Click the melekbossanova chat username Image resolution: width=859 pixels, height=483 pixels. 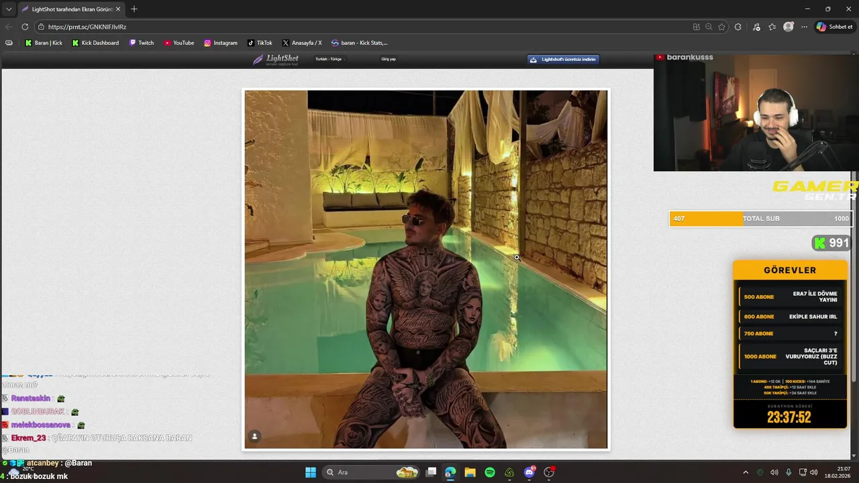[40, 425]
